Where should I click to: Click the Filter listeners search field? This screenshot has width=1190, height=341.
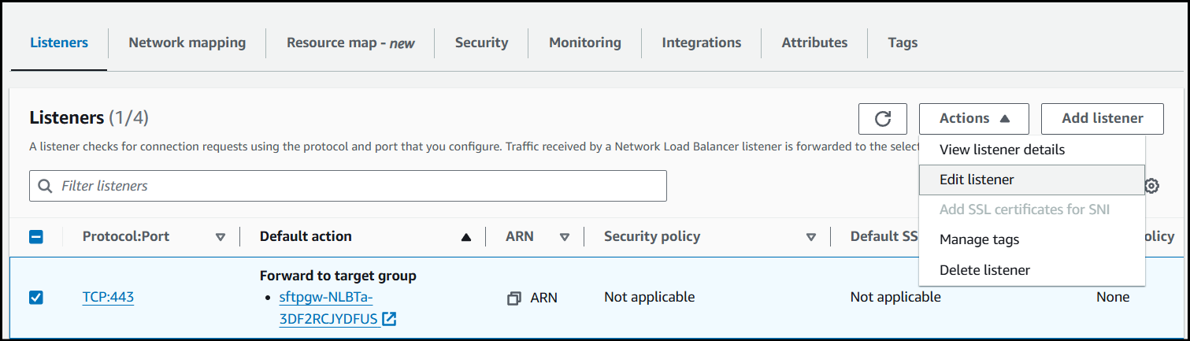(354, 187)
